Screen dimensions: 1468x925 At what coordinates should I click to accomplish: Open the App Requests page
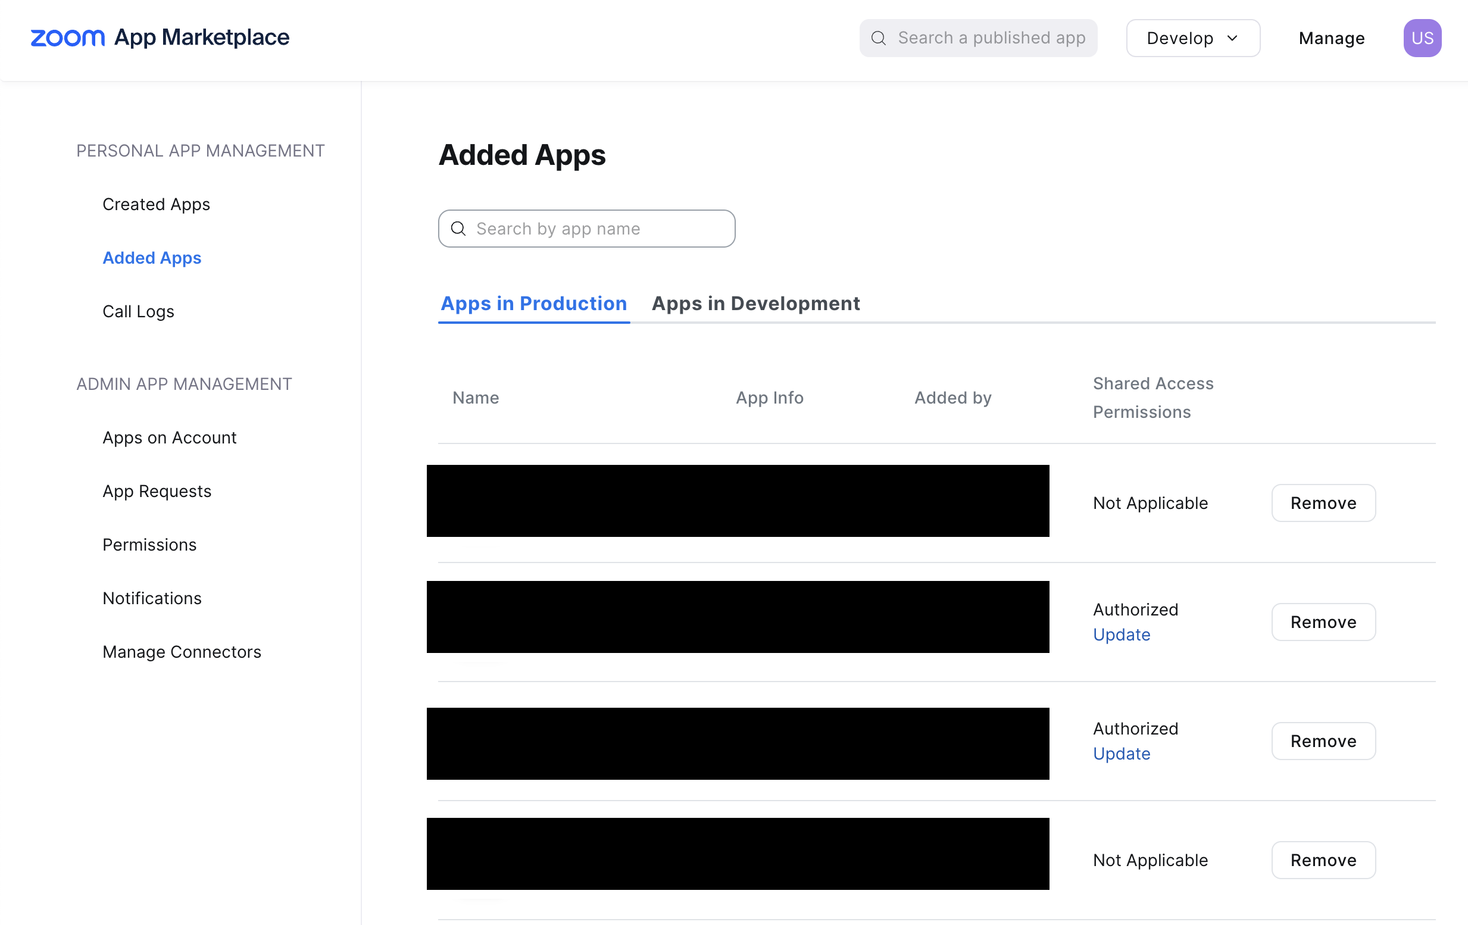pos(157,490)
